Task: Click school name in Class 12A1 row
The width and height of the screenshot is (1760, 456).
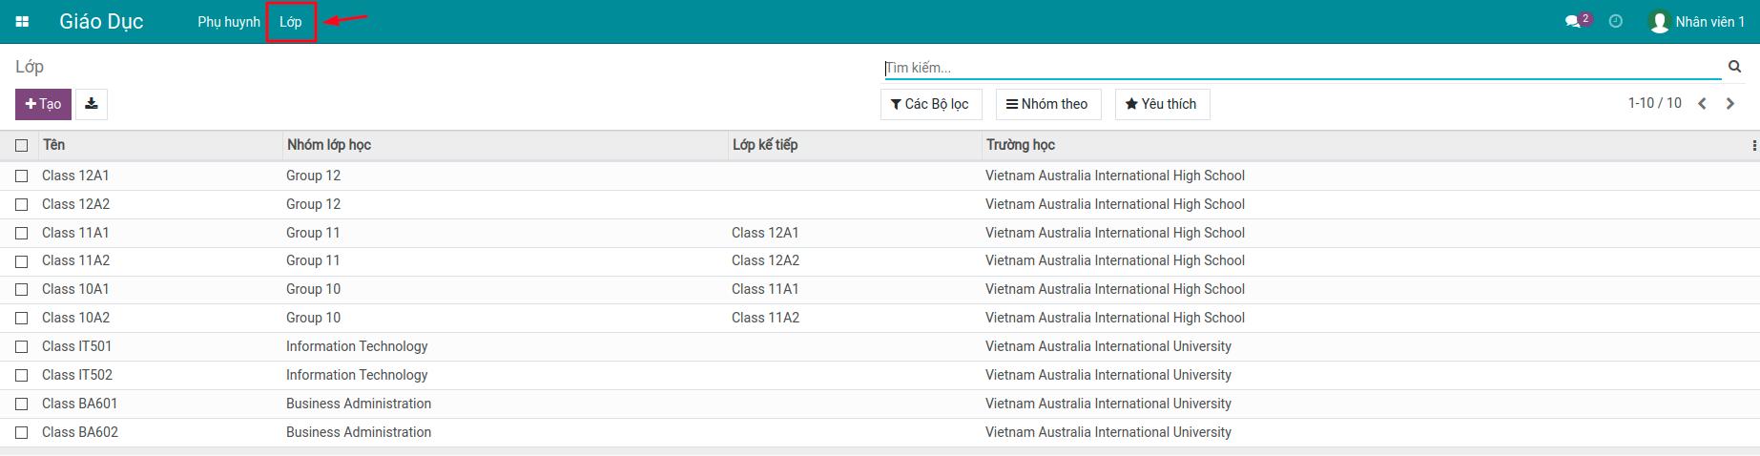Action: (1115, 176)
